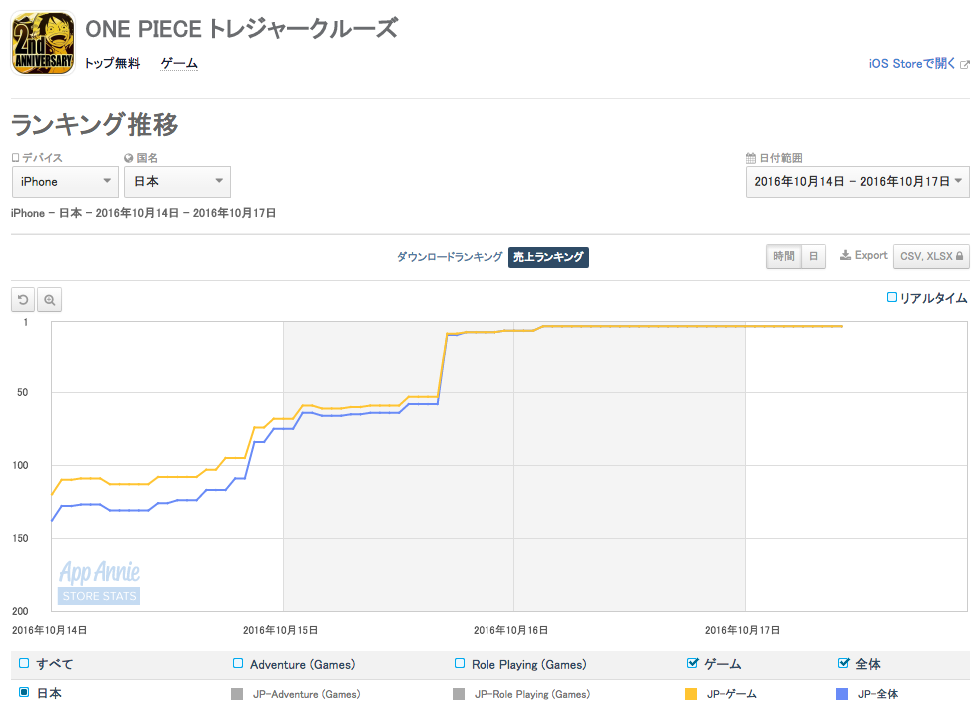This screenshot has width=974, height=711.
Task: Click the blue JP-全体 legend swatch
Action: coord(842,694)
